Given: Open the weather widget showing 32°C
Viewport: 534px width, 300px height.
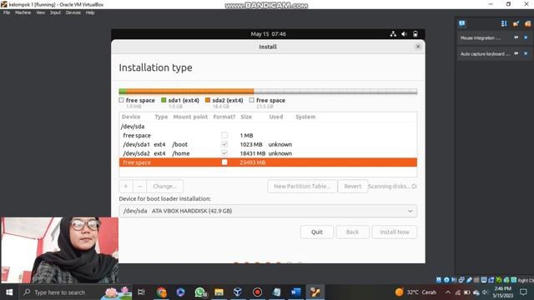Looking at the screenshot, I should (416, 292).
